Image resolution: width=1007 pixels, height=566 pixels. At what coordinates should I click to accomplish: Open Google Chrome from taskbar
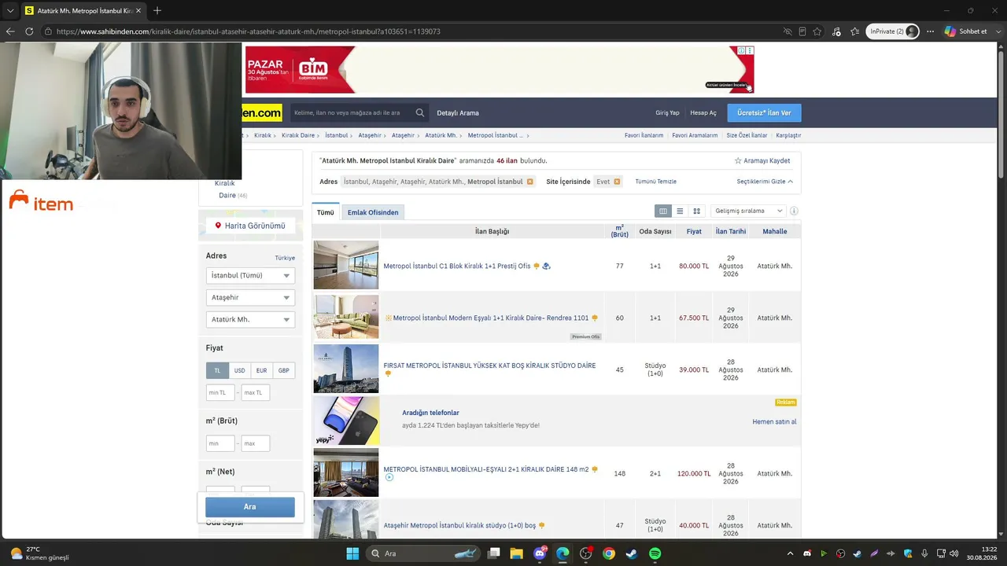pos(609,553)
